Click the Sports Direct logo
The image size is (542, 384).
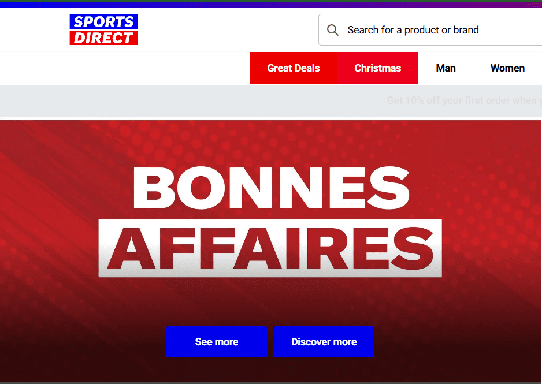[x=103, y=29]
